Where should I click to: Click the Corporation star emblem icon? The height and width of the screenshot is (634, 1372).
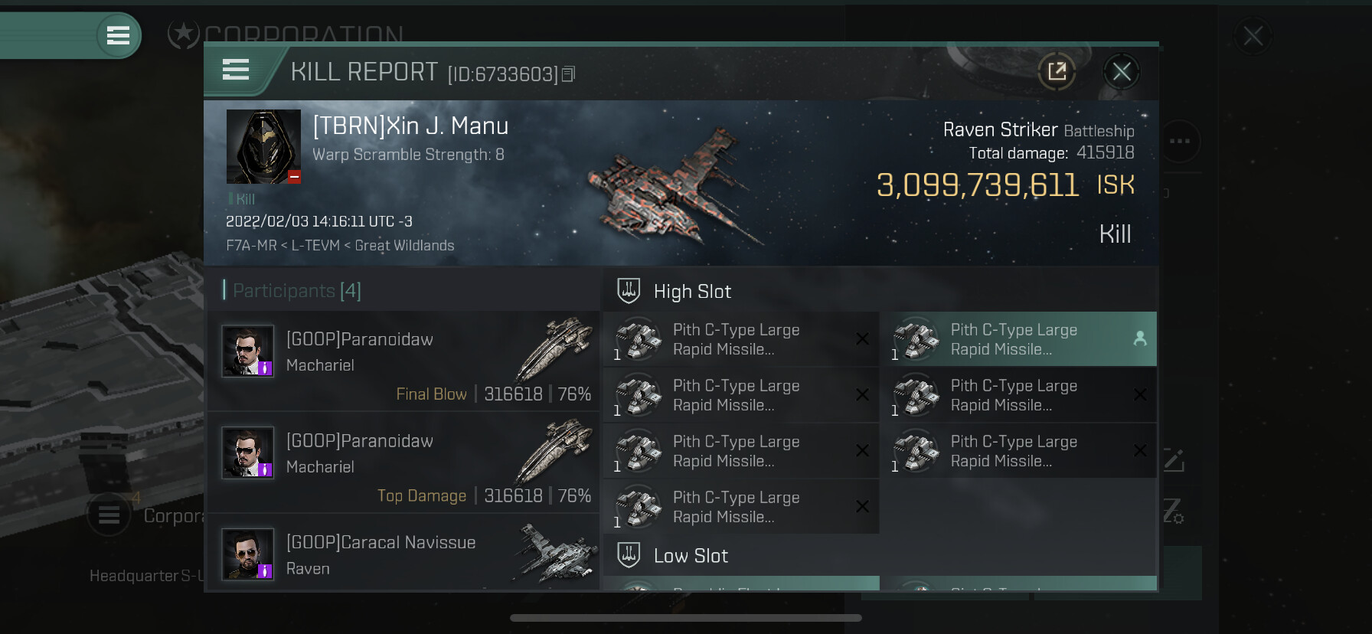[183, 34]
